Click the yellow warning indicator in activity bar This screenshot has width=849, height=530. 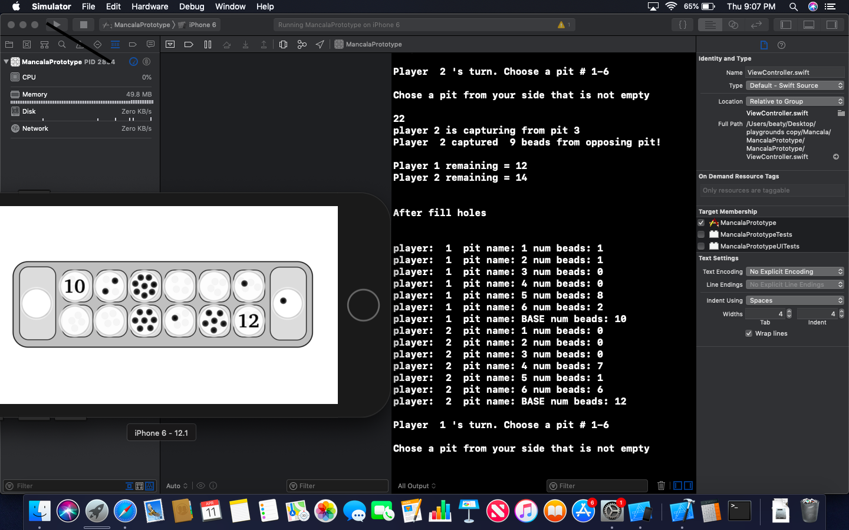pyautogui.click(x=564, y=25)
